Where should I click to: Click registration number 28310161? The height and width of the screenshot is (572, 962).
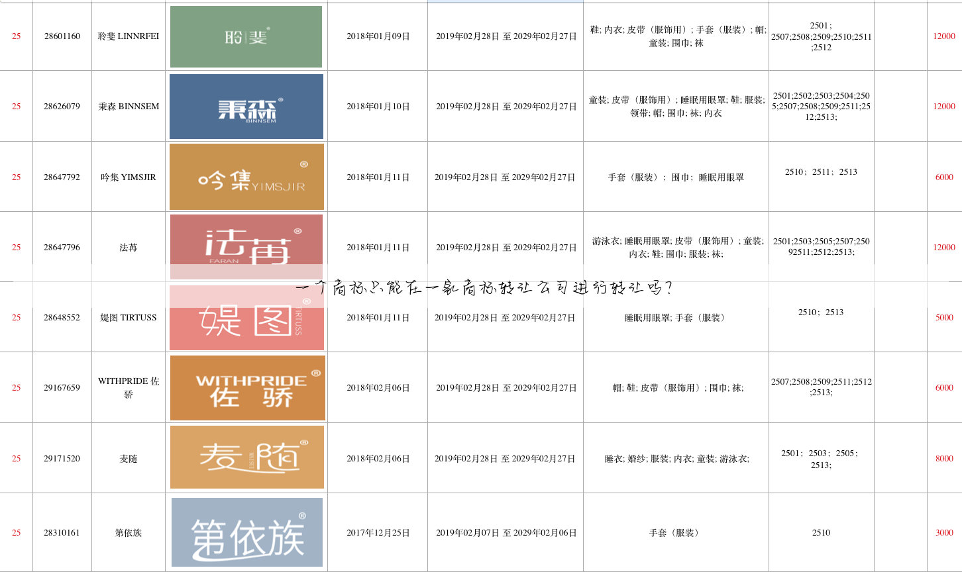tap(62, 532)
